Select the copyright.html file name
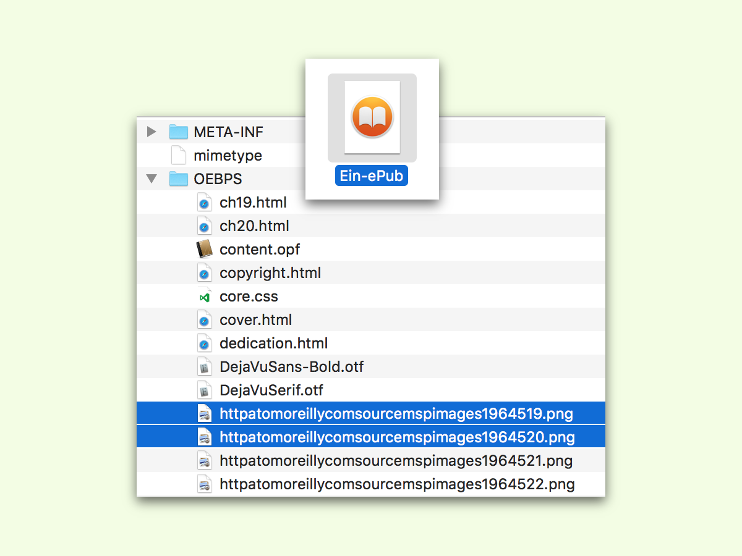The width and height of the screenshot is (742, 556). (270, 273)
